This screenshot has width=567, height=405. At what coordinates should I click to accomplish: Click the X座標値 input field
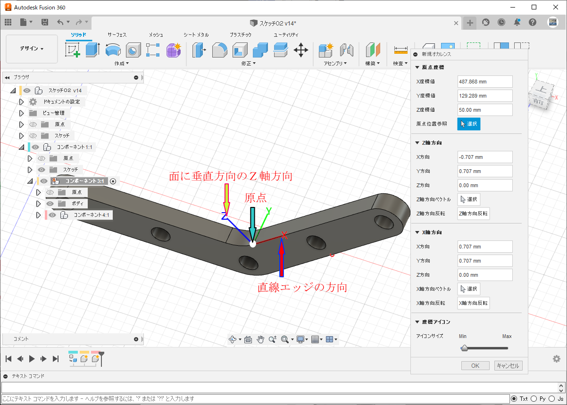(485, 82)
